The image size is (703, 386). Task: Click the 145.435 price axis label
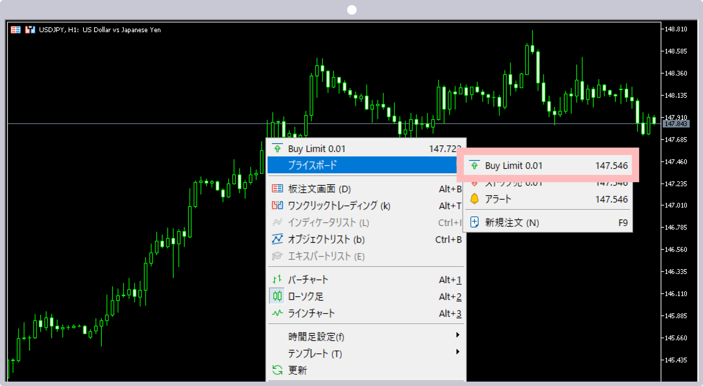(x=676, y=360)
